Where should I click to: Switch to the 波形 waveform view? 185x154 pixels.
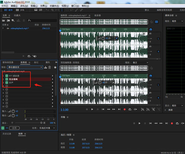click(x=8, y=10)
